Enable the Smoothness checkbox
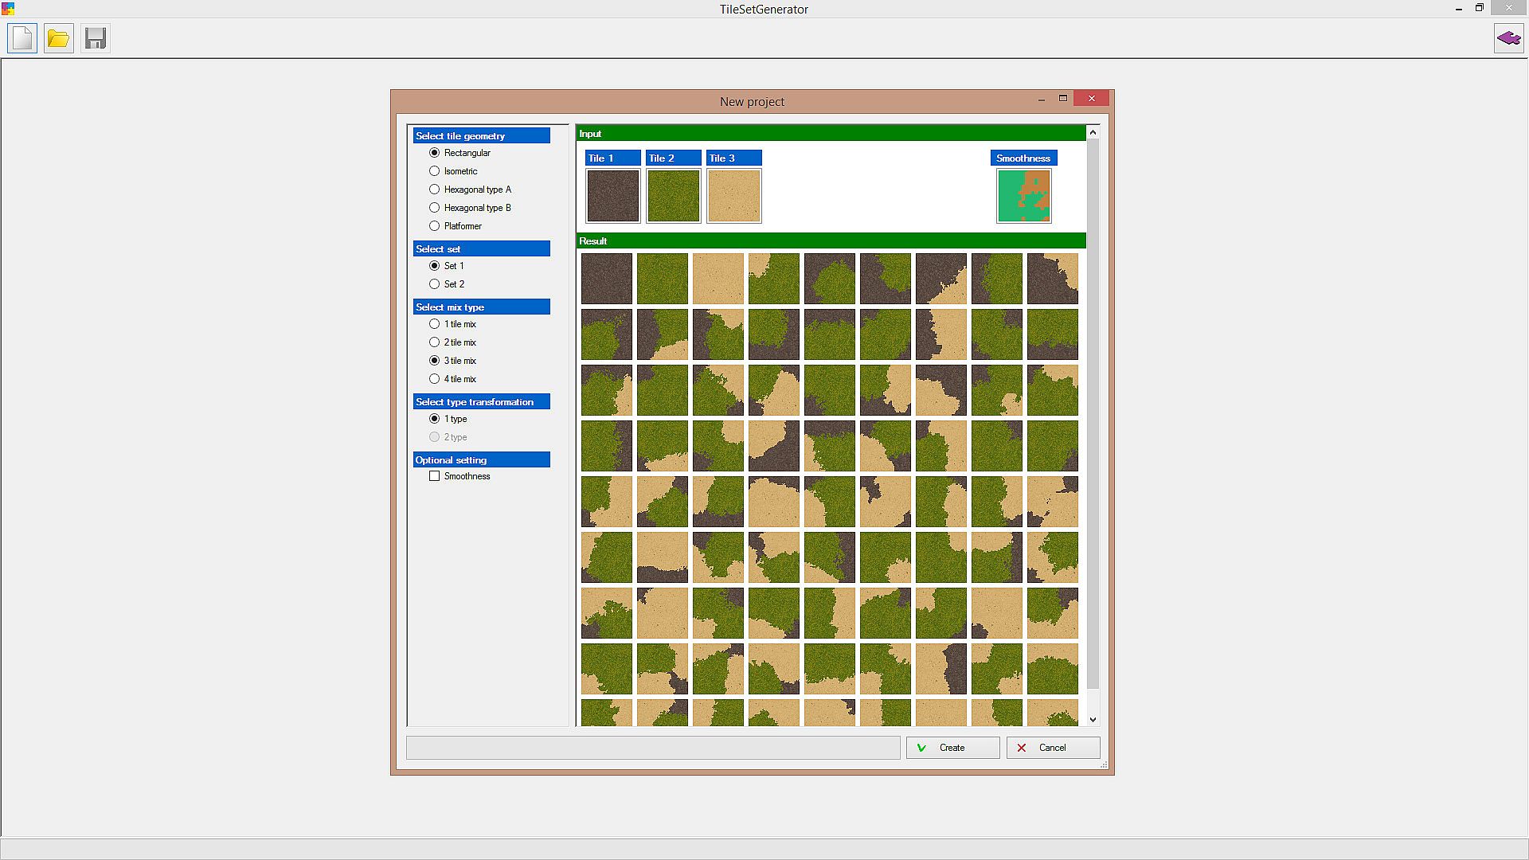Screen dimensions: 1529x860 click(435, 476)
